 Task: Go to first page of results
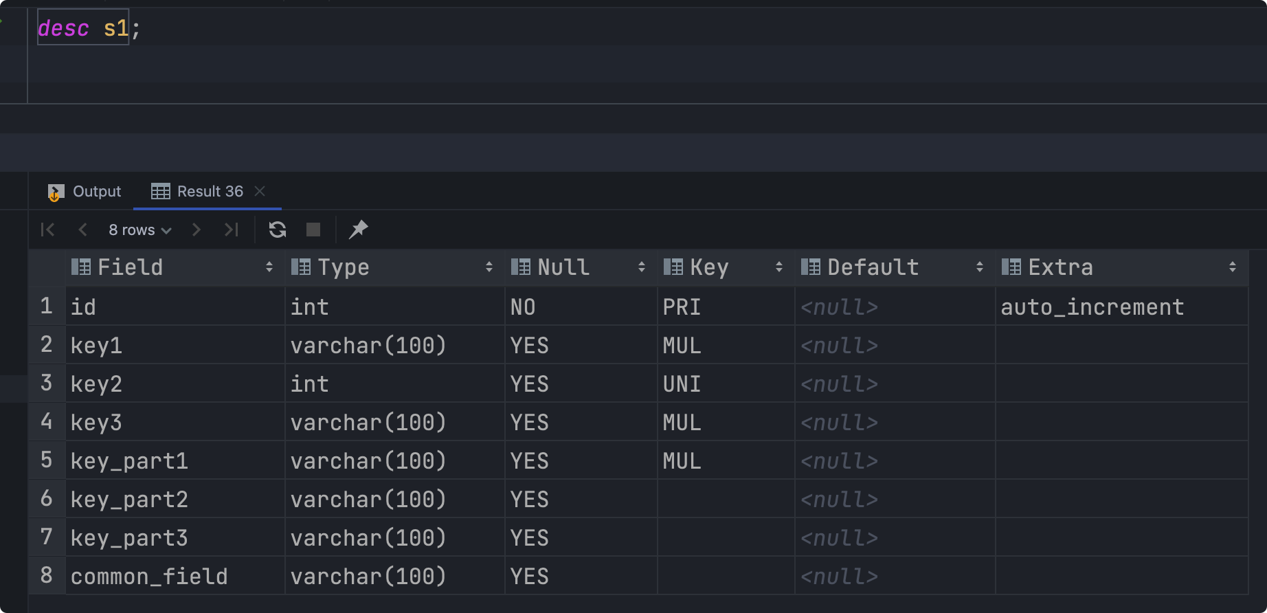(x=47, y=230)
